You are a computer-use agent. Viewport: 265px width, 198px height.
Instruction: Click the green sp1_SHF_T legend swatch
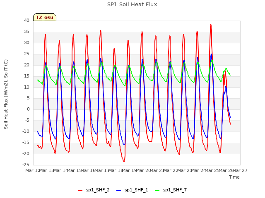[157, 191]
